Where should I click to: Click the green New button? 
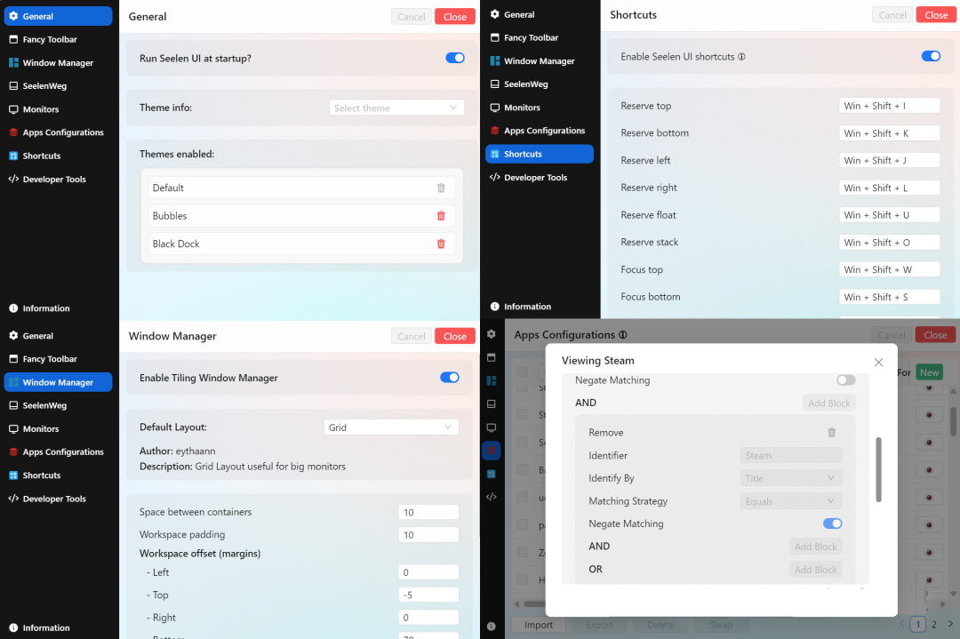[x=930, y=372]
